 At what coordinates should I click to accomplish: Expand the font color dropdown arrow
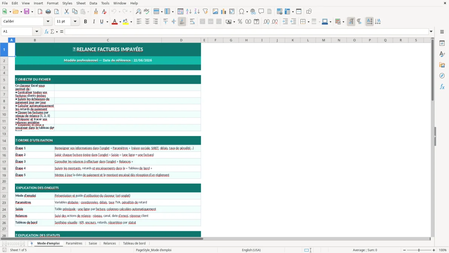click(119, 22)
